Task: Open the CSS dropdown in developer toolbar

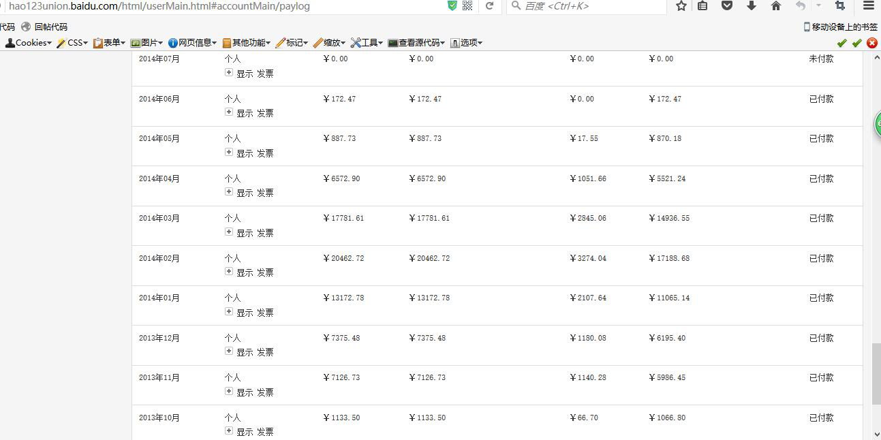Action: click(x=72, y=43)
